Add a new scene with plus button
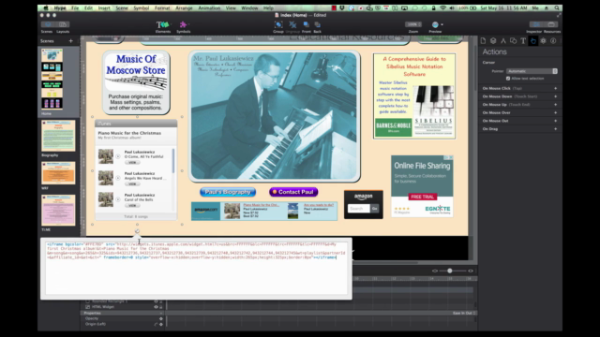This screenshot has width=600, height=337. pyautogui.click(x=71, y=41)
